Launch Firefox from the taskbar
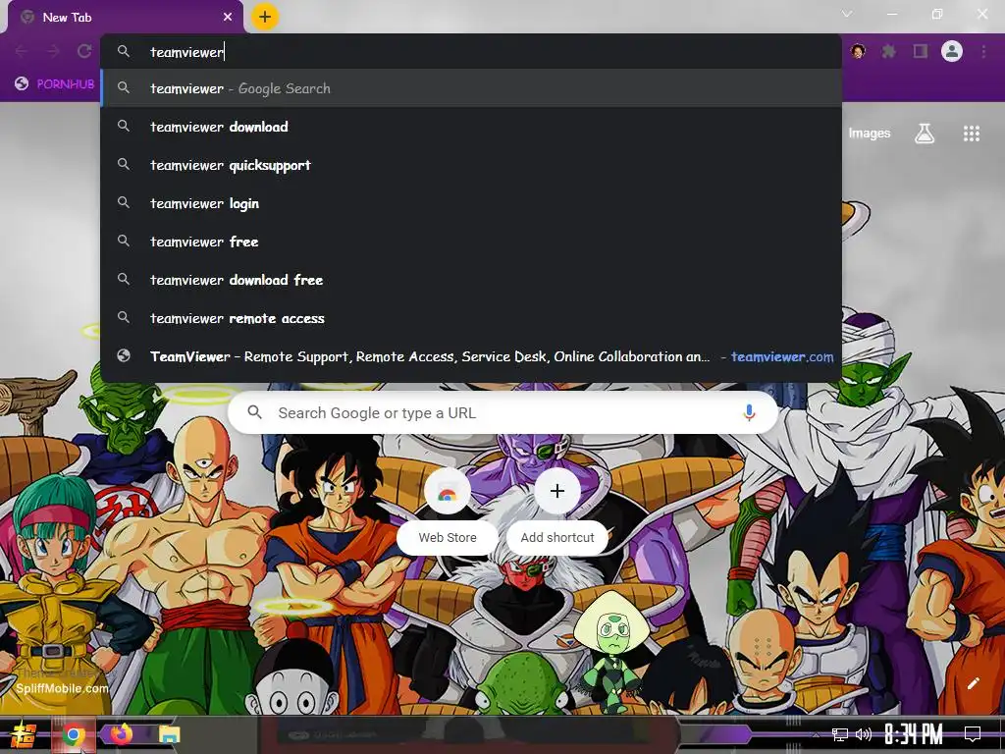Viewport: 1005px width, 754px height. 122,734
